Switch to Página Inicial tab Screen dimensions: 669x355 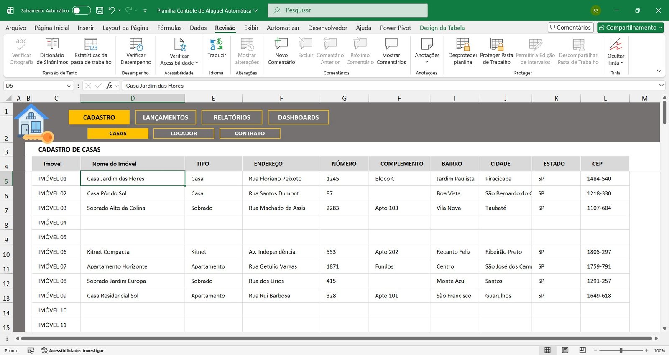pyautogui.click(x=52, y=28)
